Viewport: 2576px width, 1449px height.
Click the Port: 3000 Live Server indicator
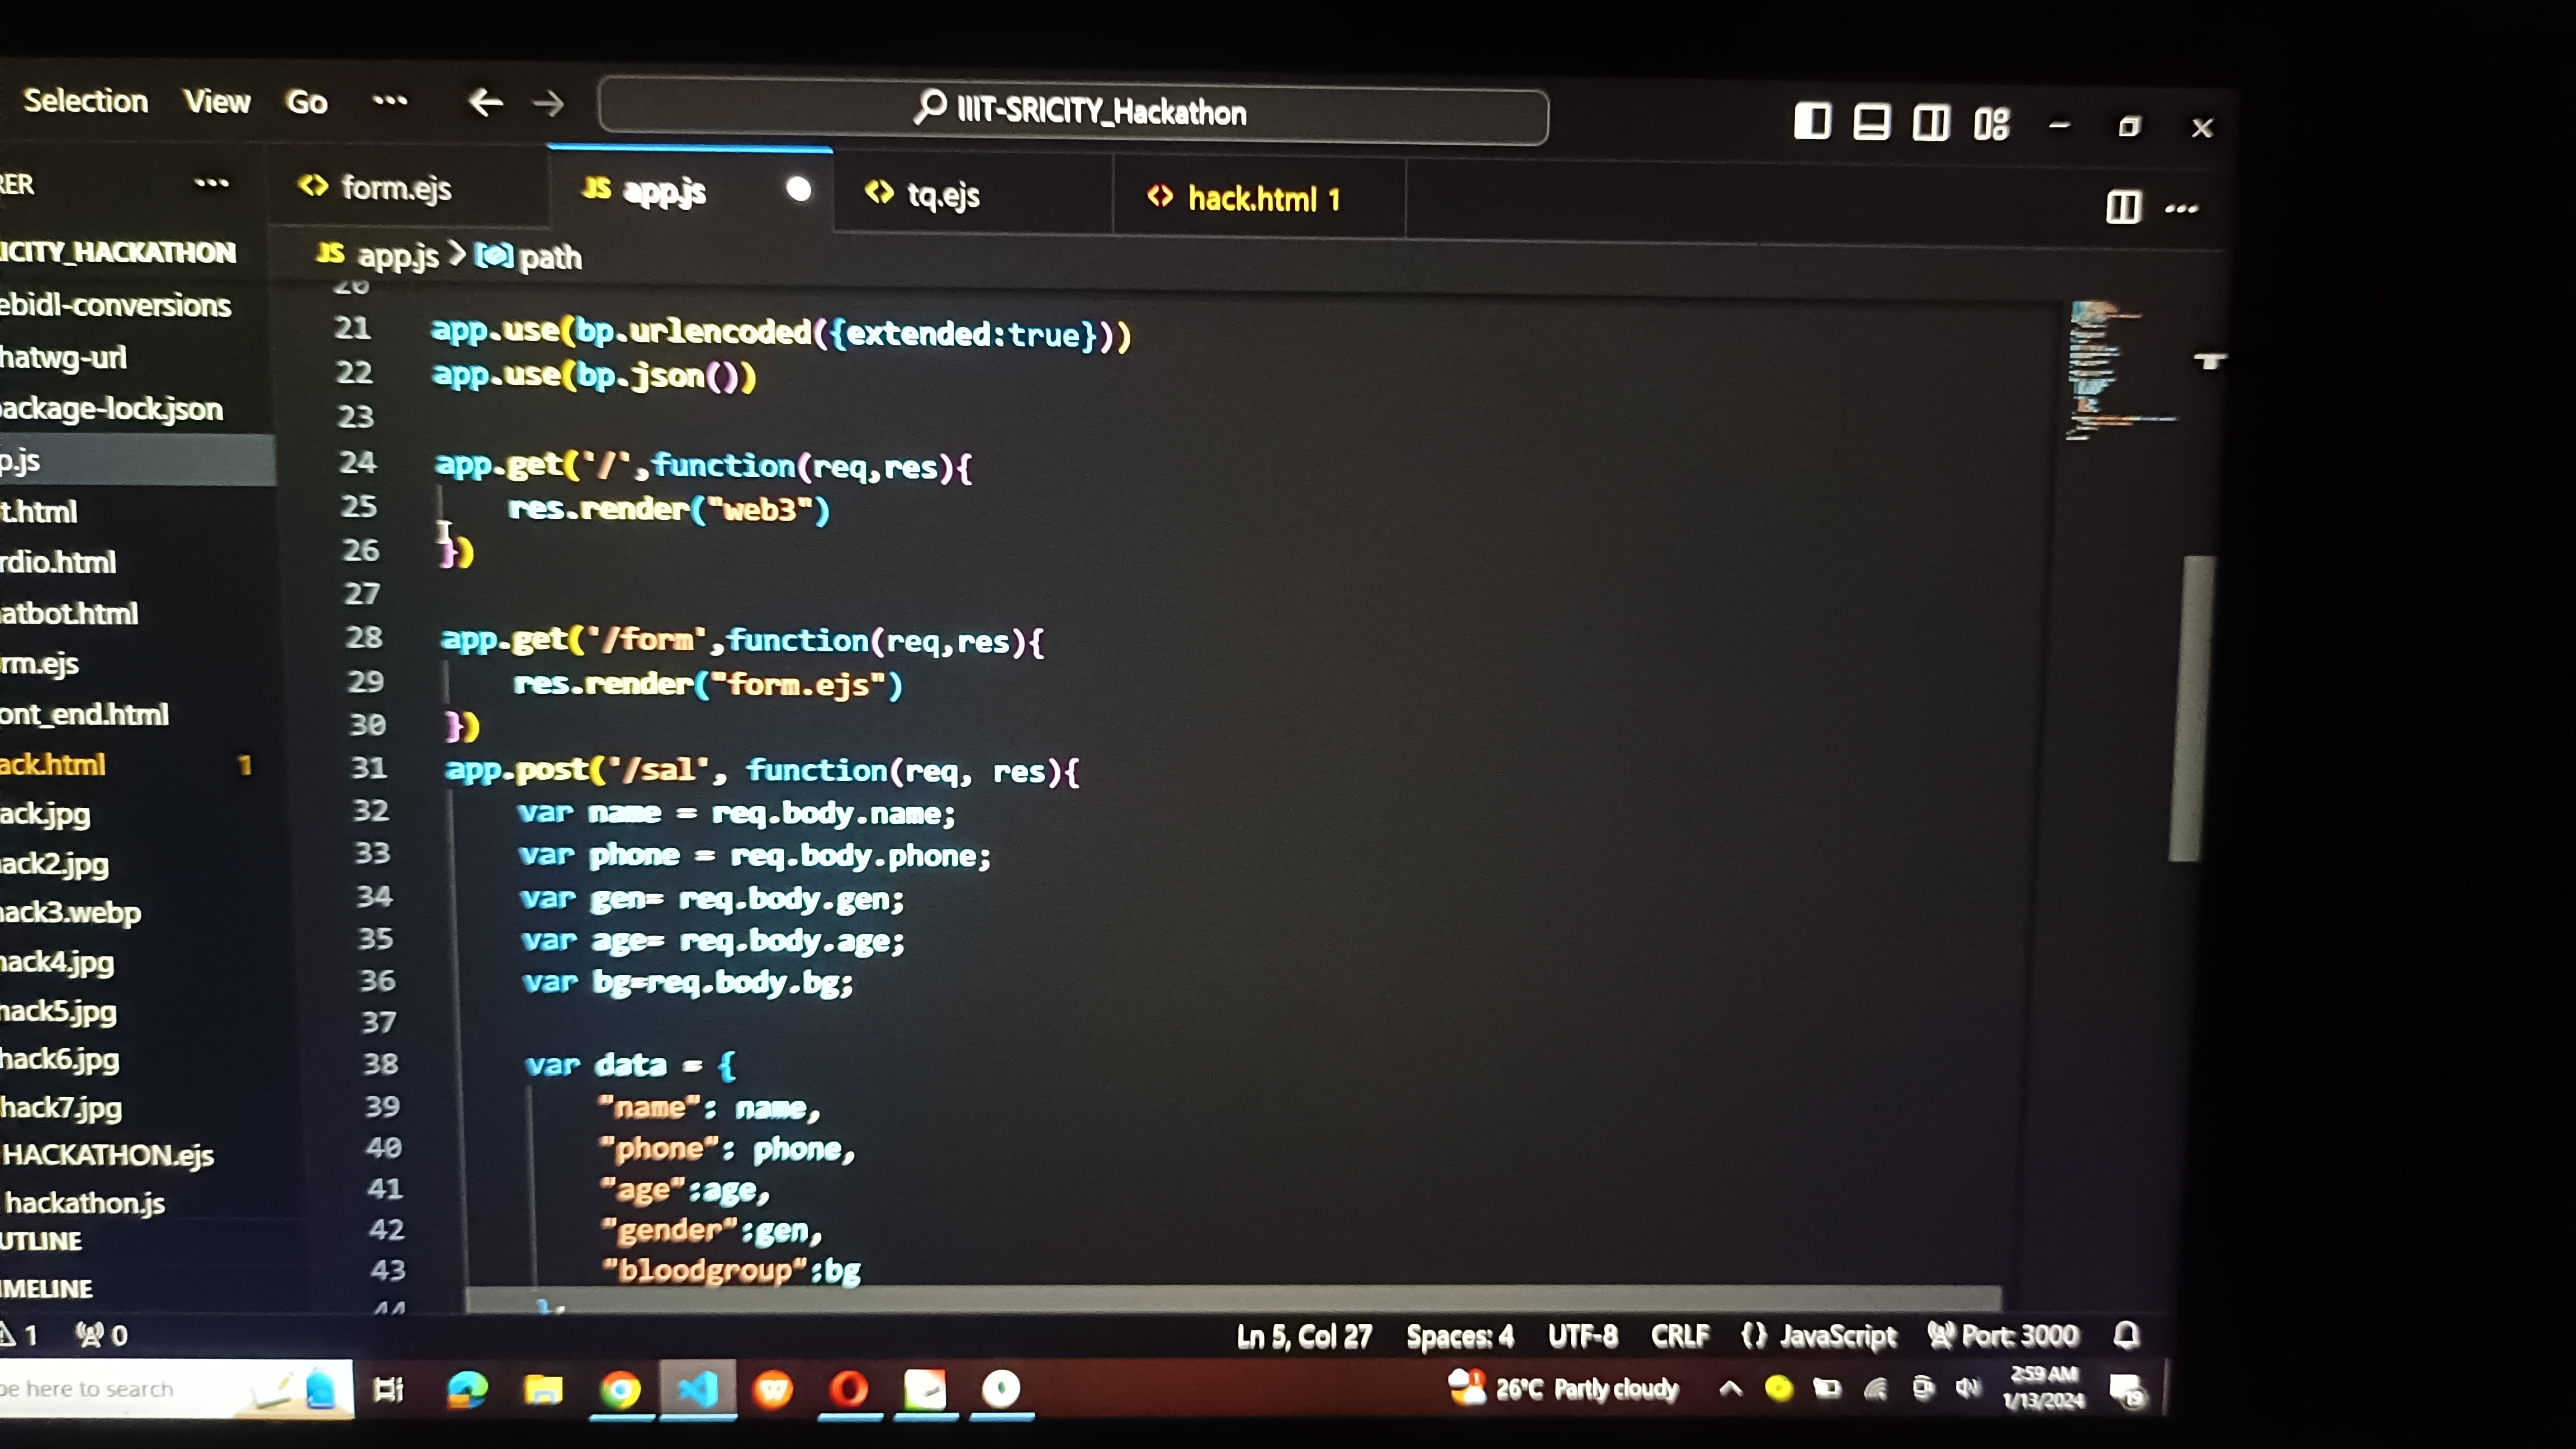2004,1336
